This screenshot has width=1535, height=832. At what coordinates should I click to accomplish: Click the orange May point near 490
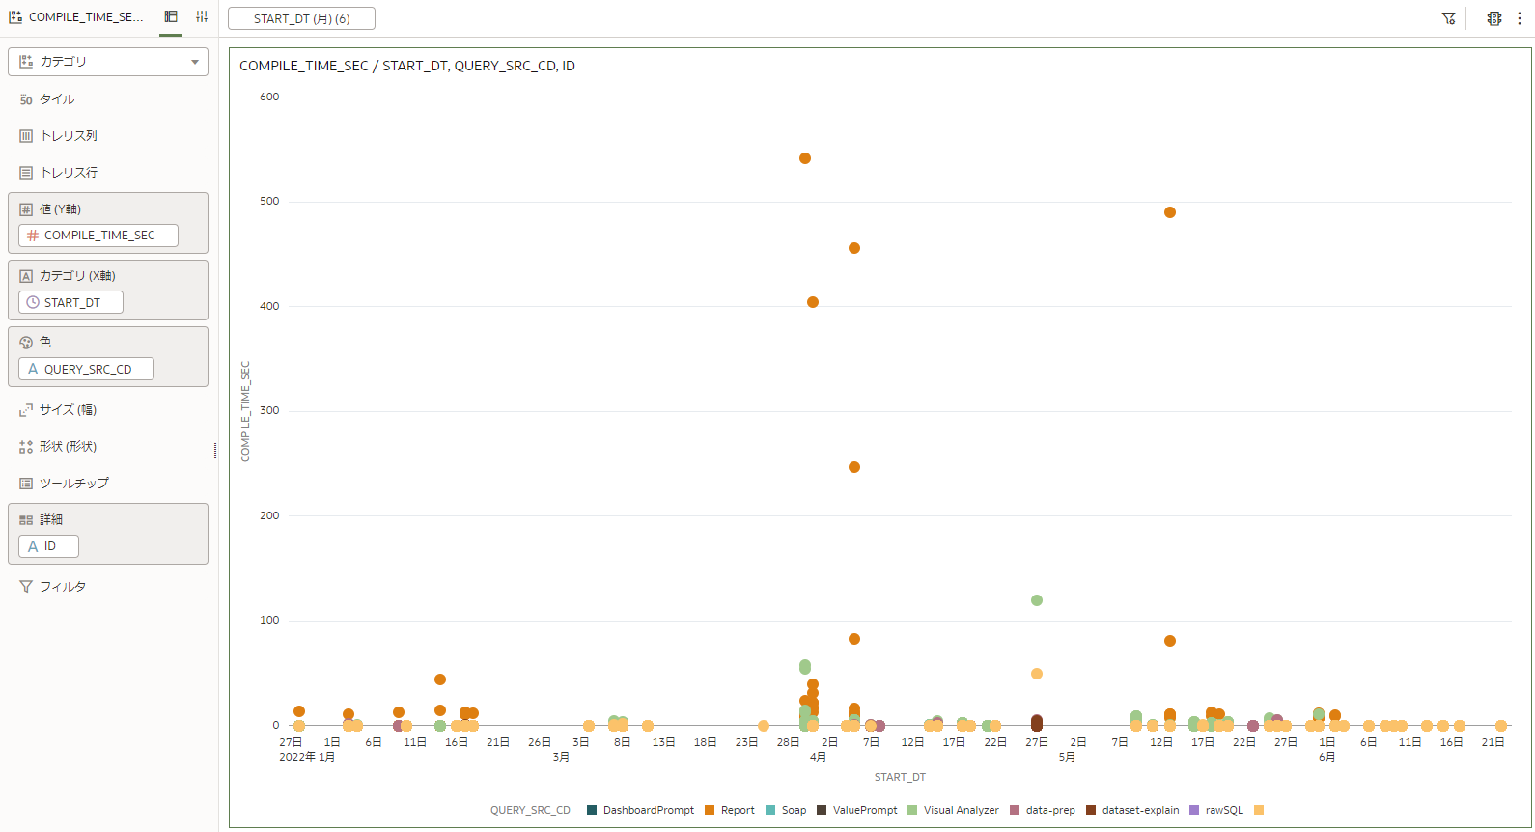pyautogui.click(x=1170, y=212)
